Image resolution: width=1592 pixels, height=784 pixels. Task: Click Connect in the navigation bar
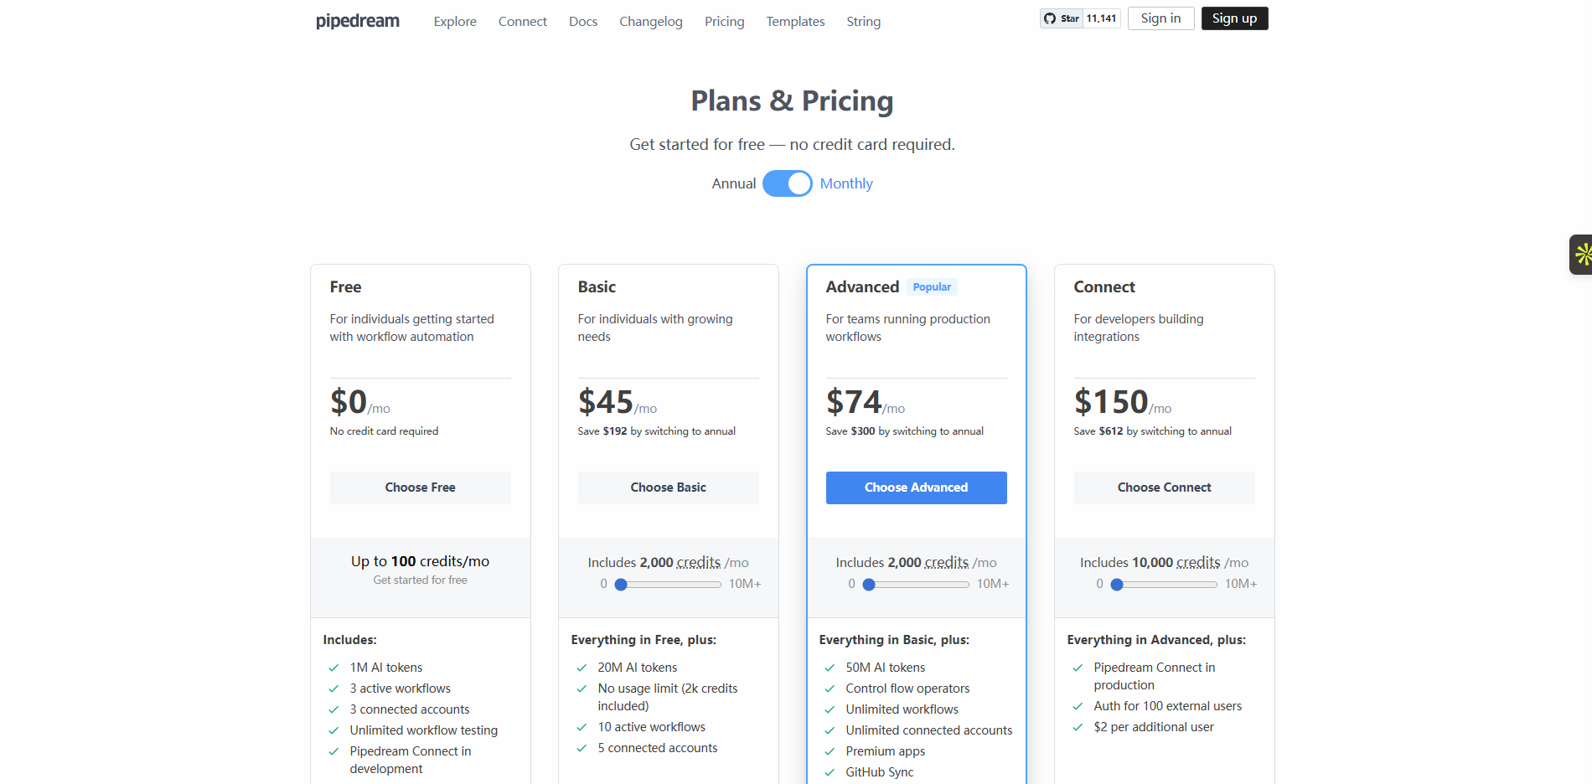tap(522, 21)
